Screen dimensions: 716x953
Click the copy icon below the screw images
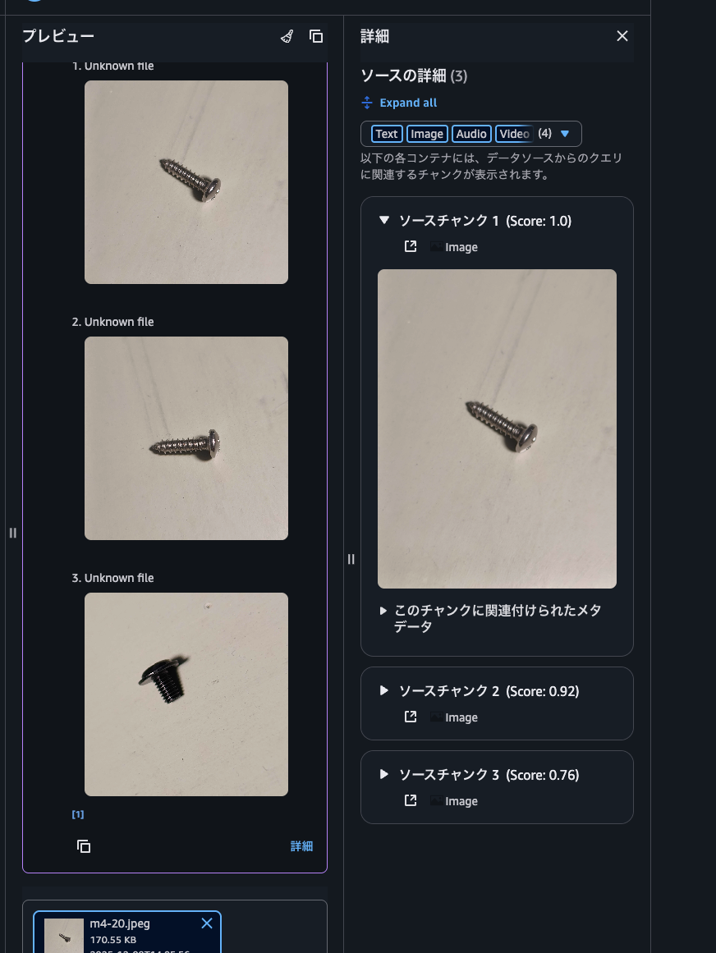pos(84,846)
